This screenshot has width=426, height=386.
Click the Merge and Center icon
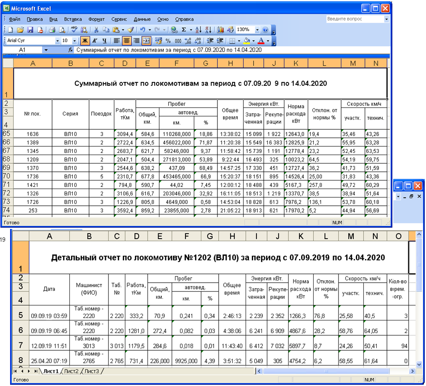click(146, 41)
